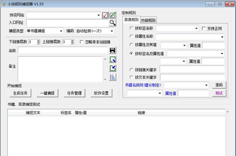Click the blue 属性值 input field
Viewport: 236px width, 156px height.
pos(193,93)
